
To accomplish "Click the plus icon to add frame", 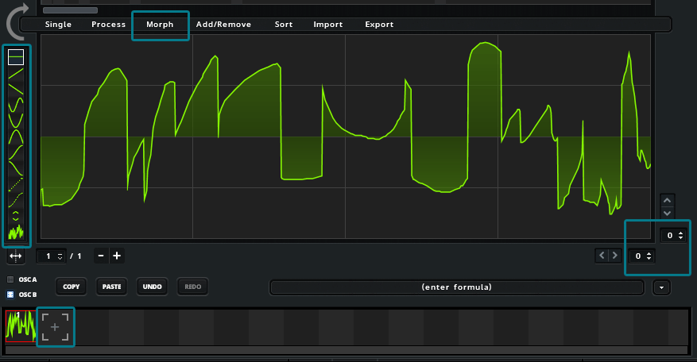I will point(117,256).
